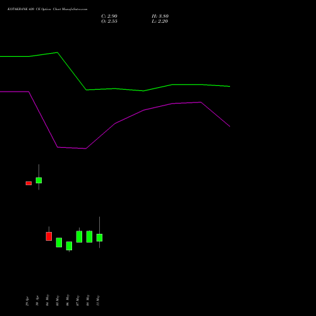Select the 29 Apr date label
This screenshot has width=316, height=316.
27,301
